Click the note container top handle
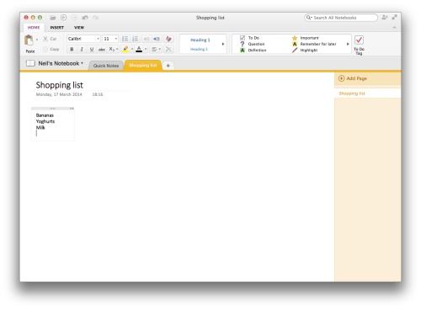421x309 pixels. 52,109
